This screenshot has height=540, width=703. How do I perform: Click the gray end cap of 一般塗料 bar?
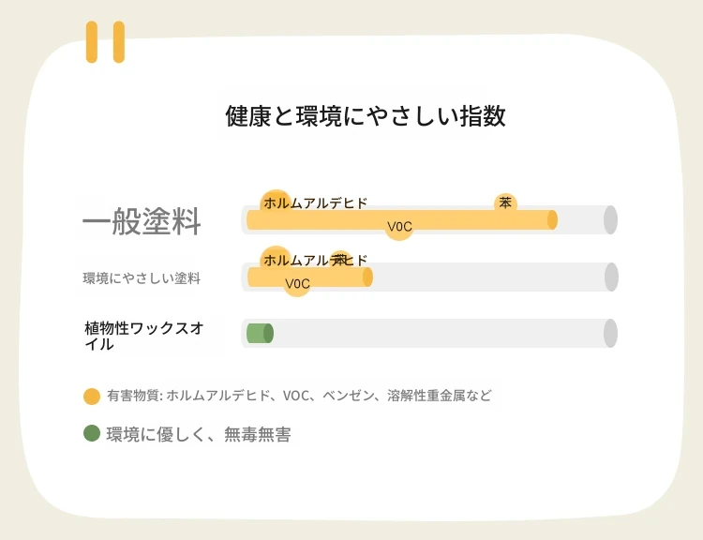(x=610, y=219)
